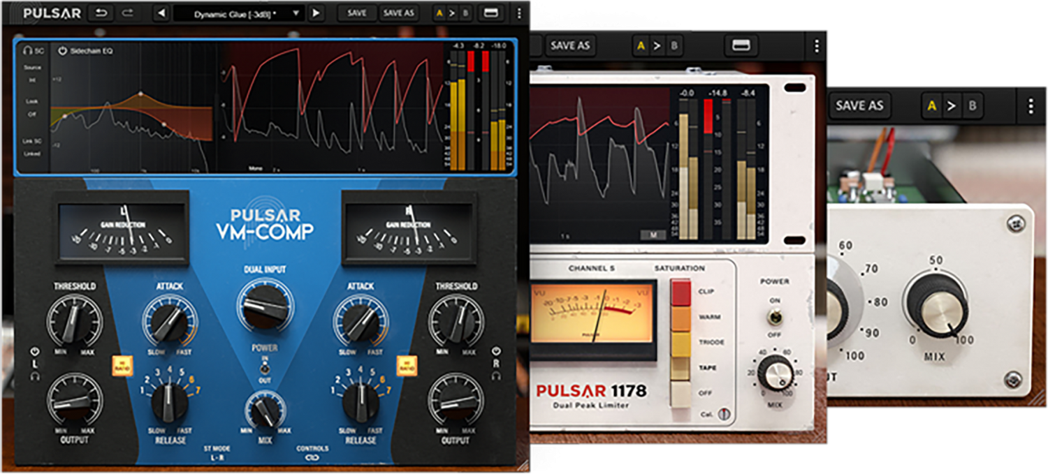The image size is (1048, 474).
Task: Flip the VM-Comp Power IN/OUT switch
Action: pos(265,369)
